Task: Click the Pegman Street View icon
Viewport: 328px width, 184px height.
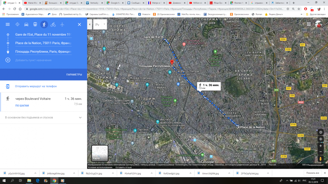Action: click(x=320, y=159)
